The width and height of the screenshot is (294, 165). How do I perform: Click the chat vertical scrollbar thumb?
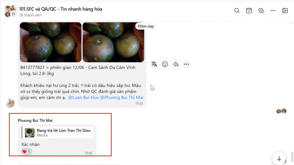292,157
